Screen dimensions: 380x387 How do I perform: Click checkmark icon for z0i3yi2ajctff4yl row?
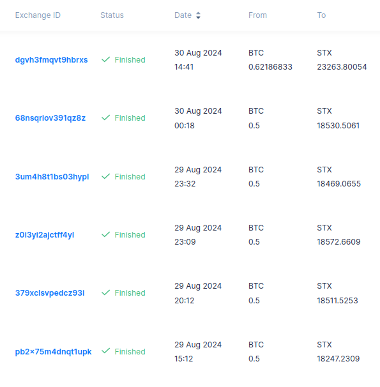(105, 234)
